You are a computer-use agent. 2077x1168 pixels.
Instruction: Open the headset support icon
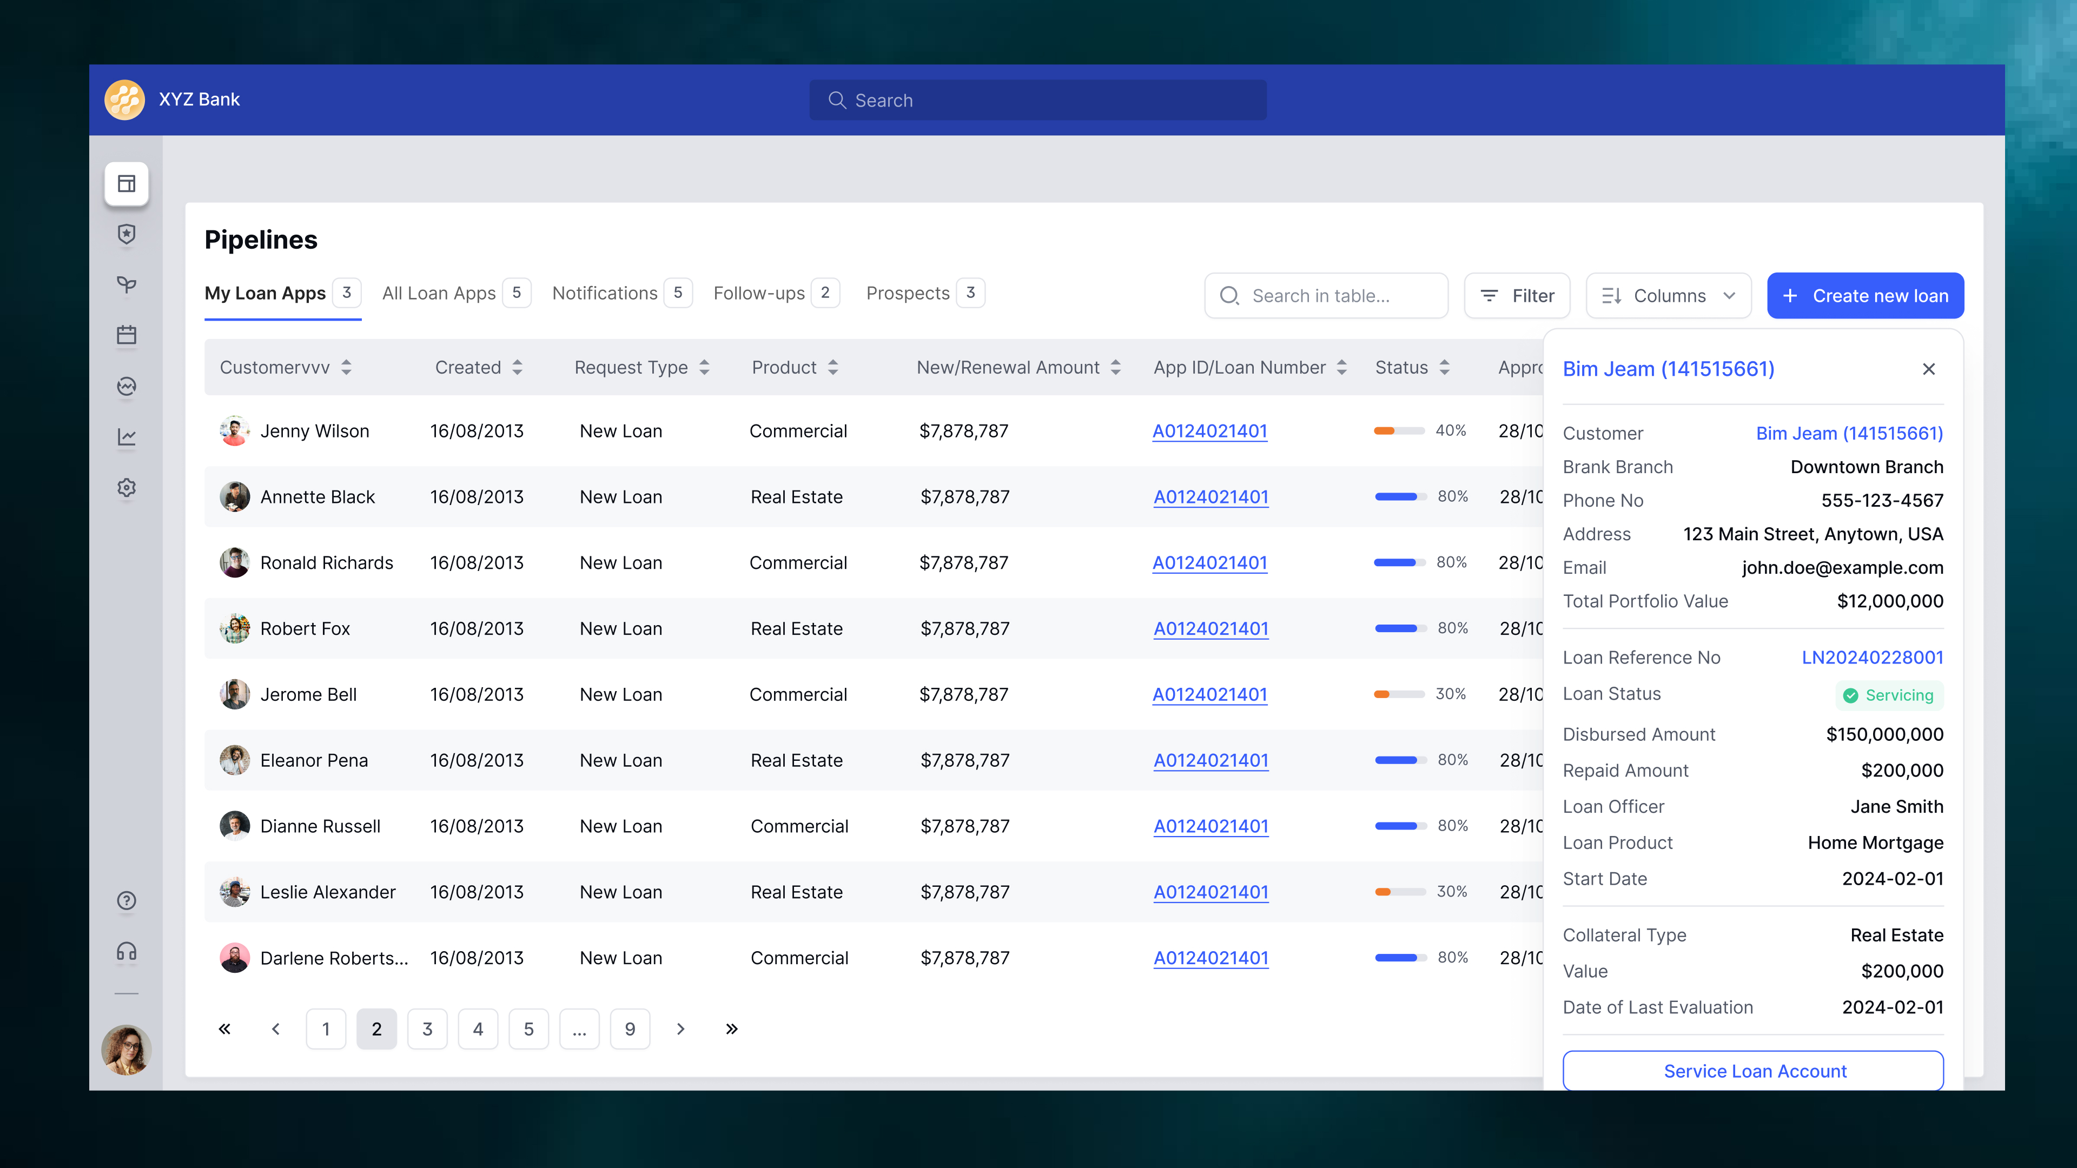coord(127,951)
